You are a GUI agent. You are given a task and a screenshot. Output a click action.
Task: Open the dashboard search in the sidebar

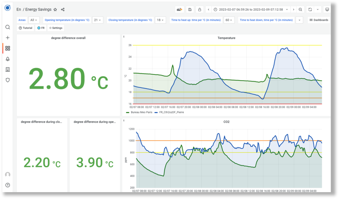[x=7, y=27]
